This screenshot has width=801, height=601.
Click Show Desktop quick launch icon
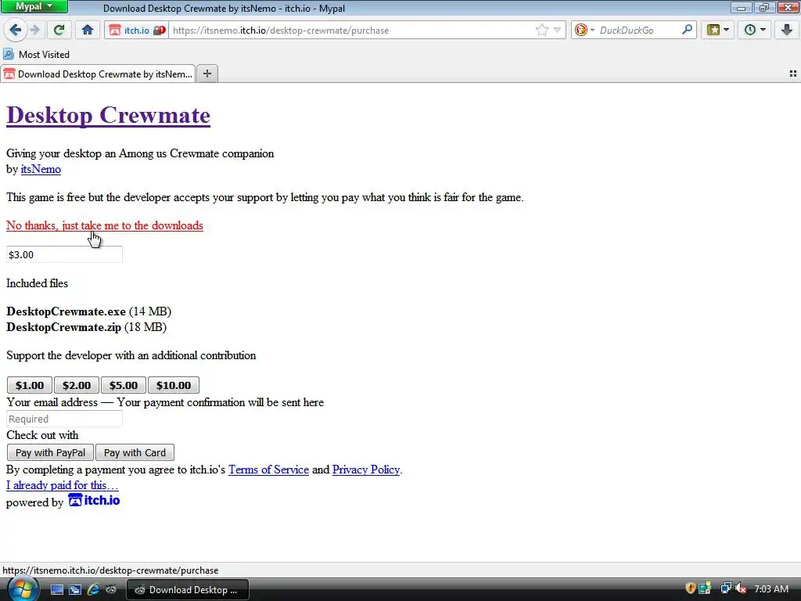click(x=56, y=590)
